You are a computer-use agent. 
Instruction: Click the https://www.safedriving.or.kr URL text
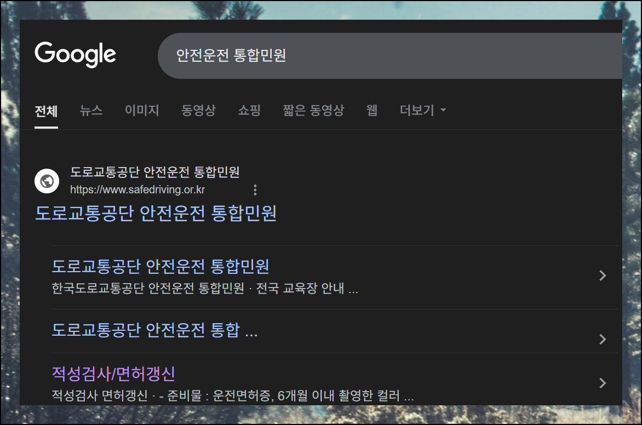point(137,189)
